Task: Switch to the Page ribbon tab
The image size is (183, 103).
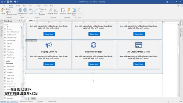Action: [24, 6]
